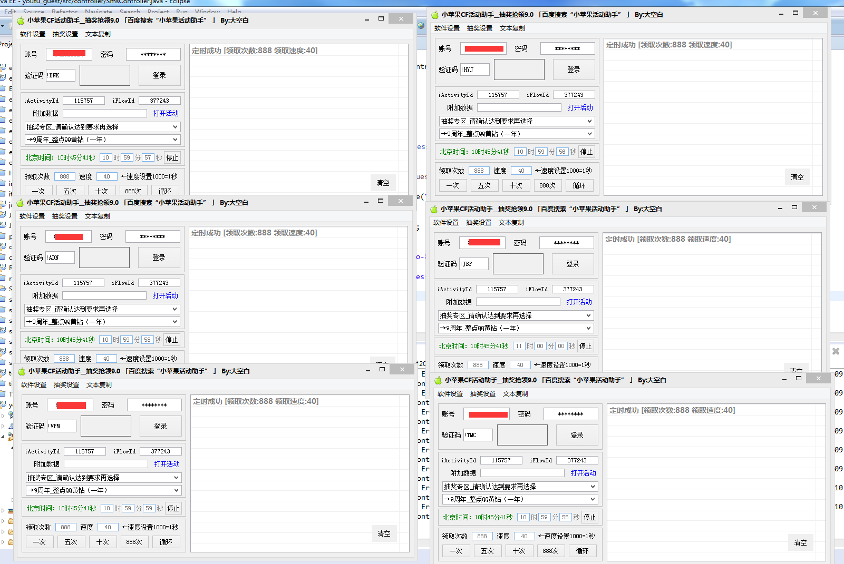844x564 pixels.
Task: Click 清空 button in the !DNK window
Action: (x=383, y=183)
